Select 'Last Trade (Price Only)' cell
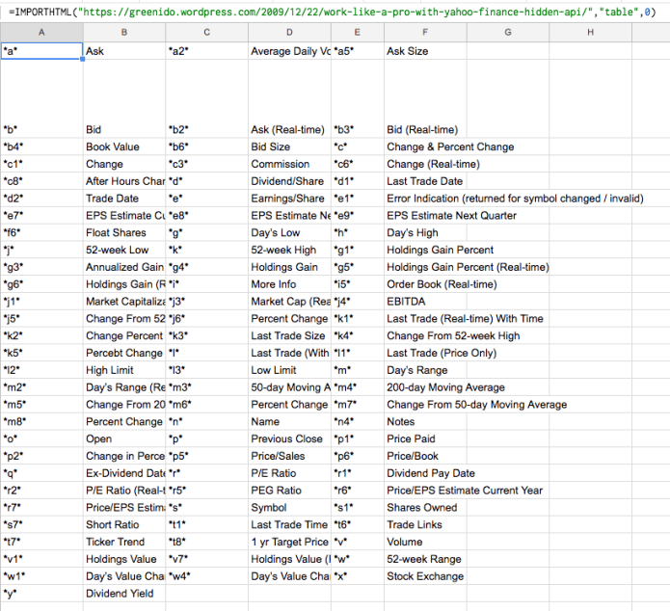This screenshot has height=611, width=670. 442,353
